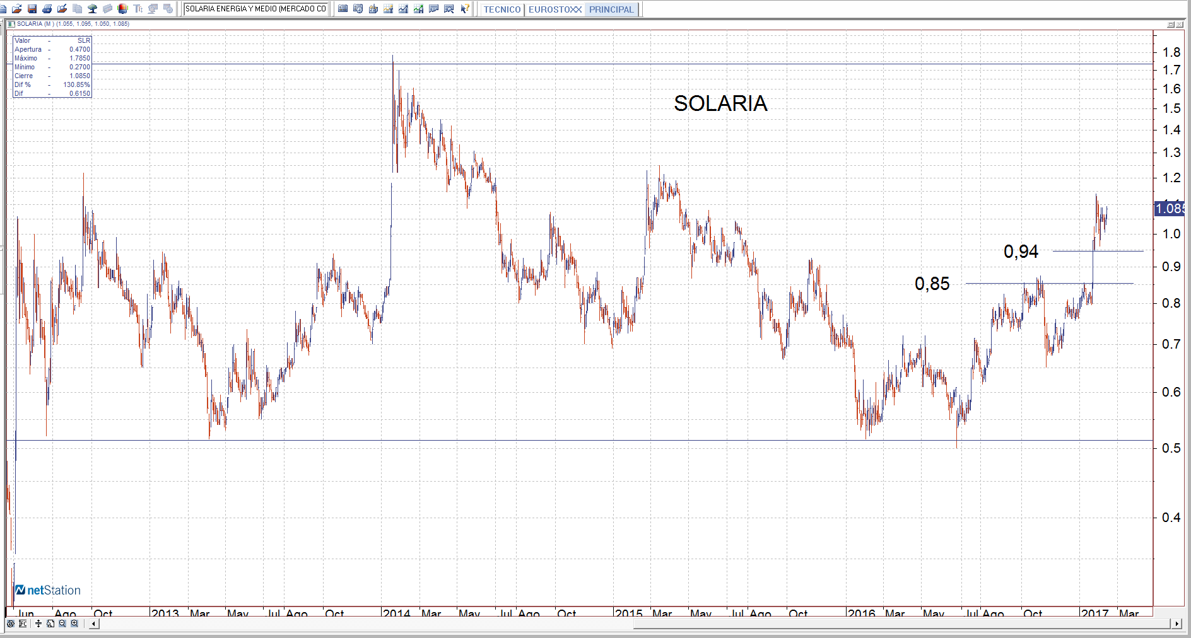This screenshot has width=1191, height=638.
Task: Open the quote panel window icon
Action: [x=343, y=9]
